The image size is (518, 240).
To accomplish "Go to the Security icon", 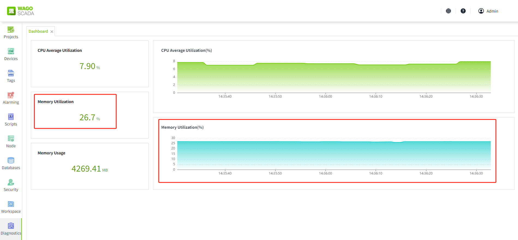I will (x=11, y=182).
